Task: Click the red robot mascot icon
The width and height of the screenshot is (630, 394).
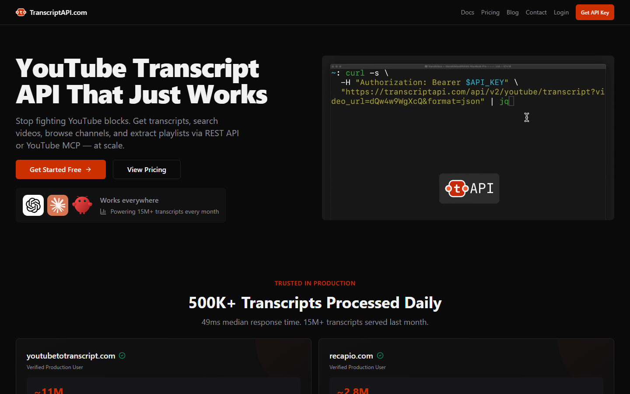Action: pos(82,205)
